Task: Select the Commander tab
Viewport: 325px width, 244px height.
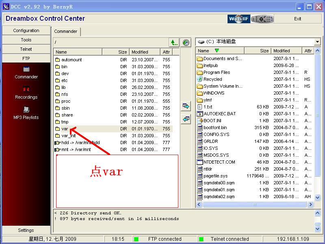Action: 66,31
